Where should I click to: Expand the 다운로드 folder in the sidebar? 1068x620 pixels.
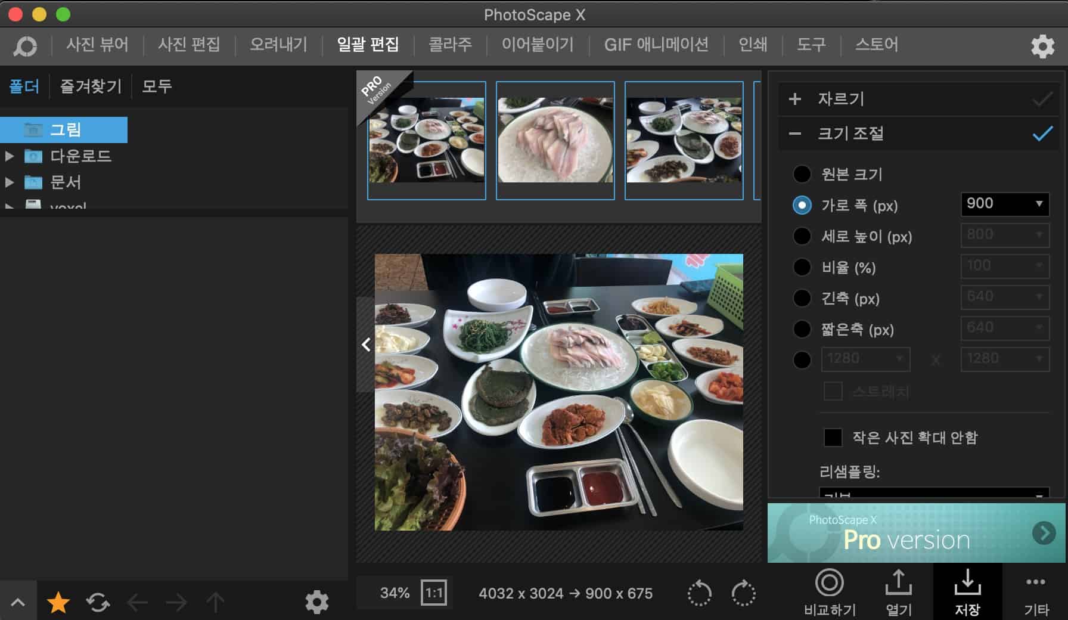point(10,156)
